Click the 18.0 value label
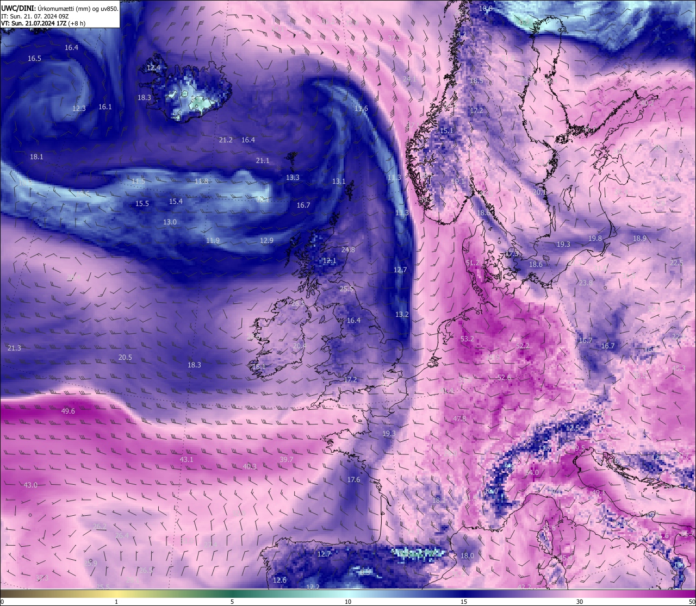 click(x=467, y=555)
